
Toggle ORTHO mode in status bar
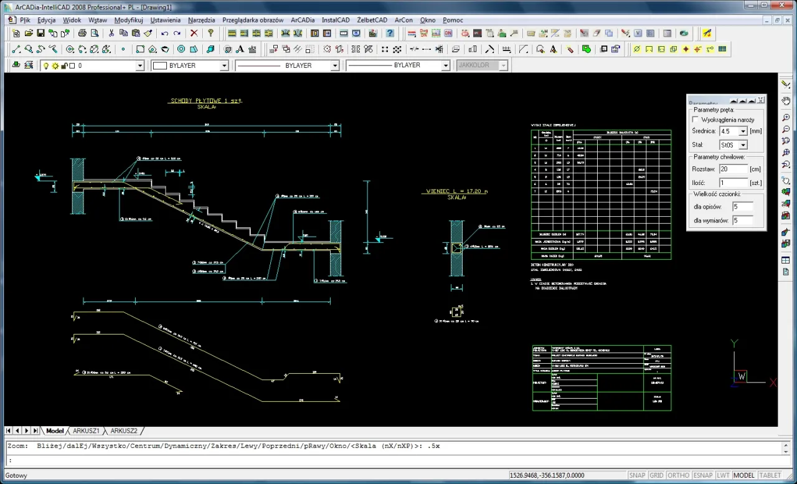[678, 475]
